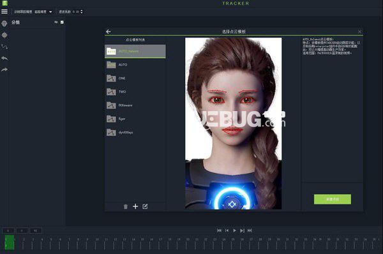Click the template description text in the right panel
This screenshot has height=254, width=383.
tap(331, 46)
